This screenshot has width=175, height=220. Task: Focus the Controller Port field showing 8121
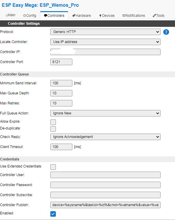[61, 62]
